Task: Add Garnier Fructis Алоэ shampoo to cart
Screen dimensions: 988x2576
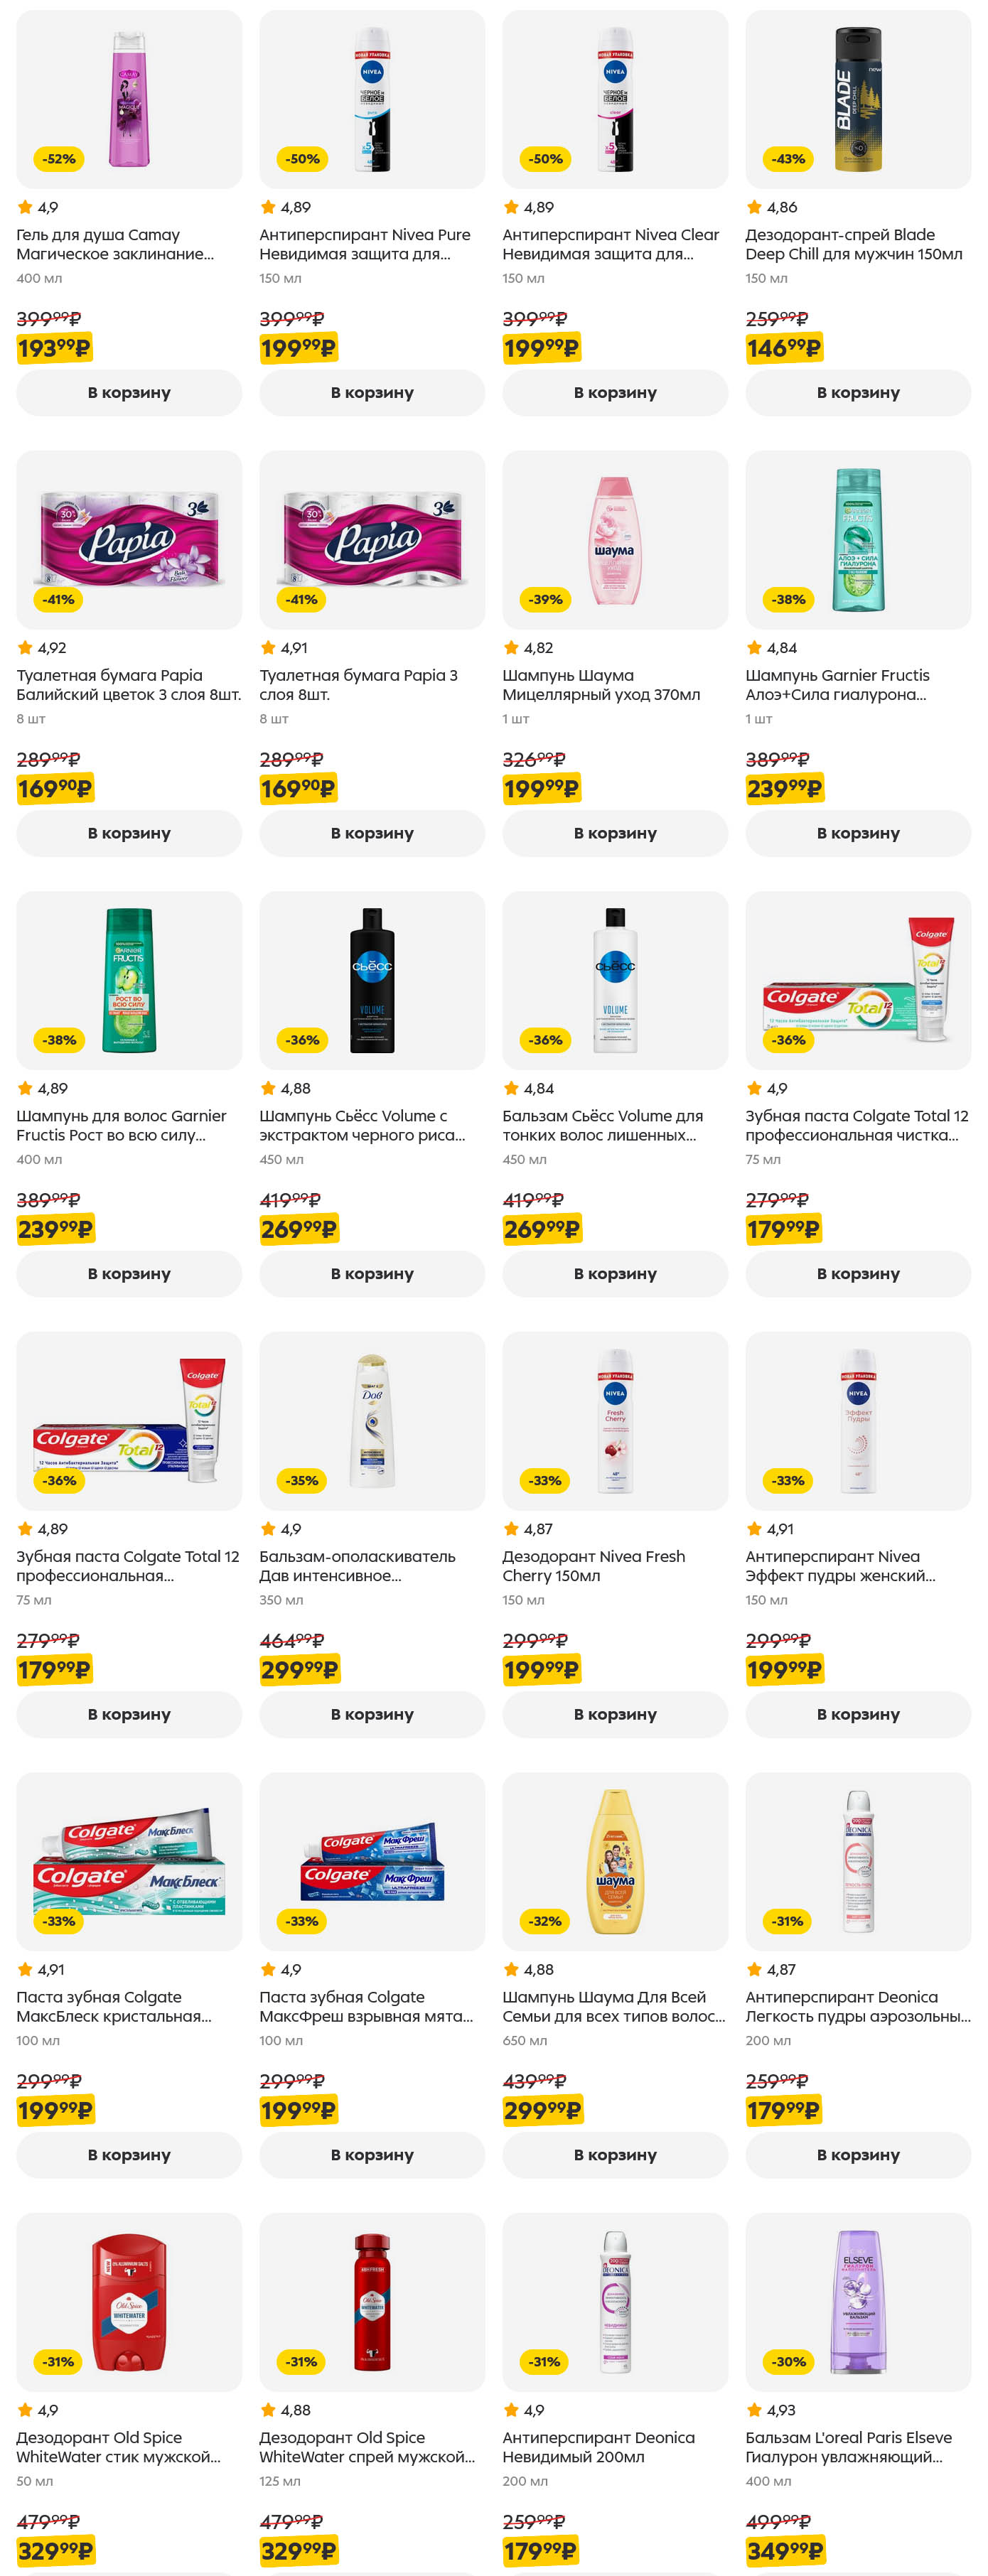Action: click(x=858, y=833)
